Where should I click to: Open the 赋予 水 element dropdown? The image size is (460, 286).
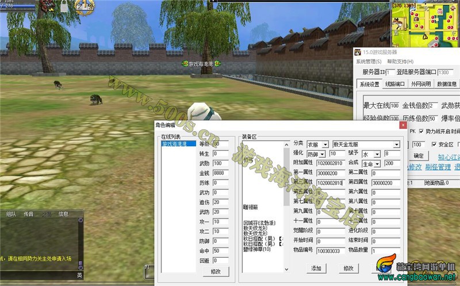point(377,154)
